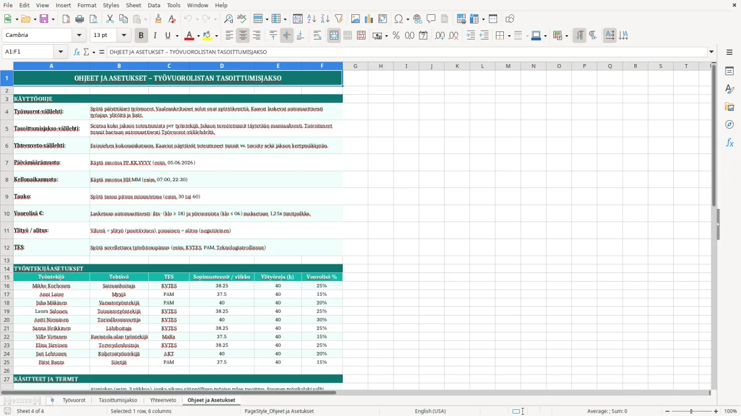Toggle Wrap Text
This screenshot has height=416, width=741.
coord(317,36)
